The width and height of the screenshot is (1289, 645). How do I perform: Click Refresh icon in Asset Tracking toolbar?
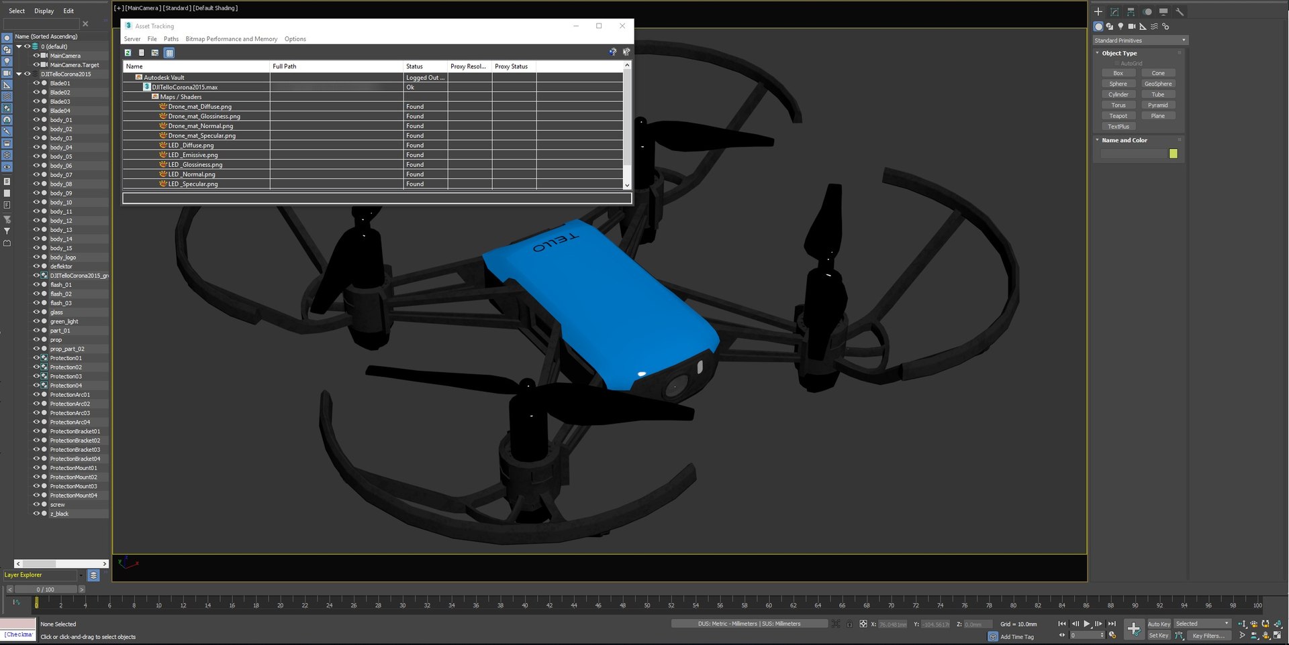[x=128, y=52]
